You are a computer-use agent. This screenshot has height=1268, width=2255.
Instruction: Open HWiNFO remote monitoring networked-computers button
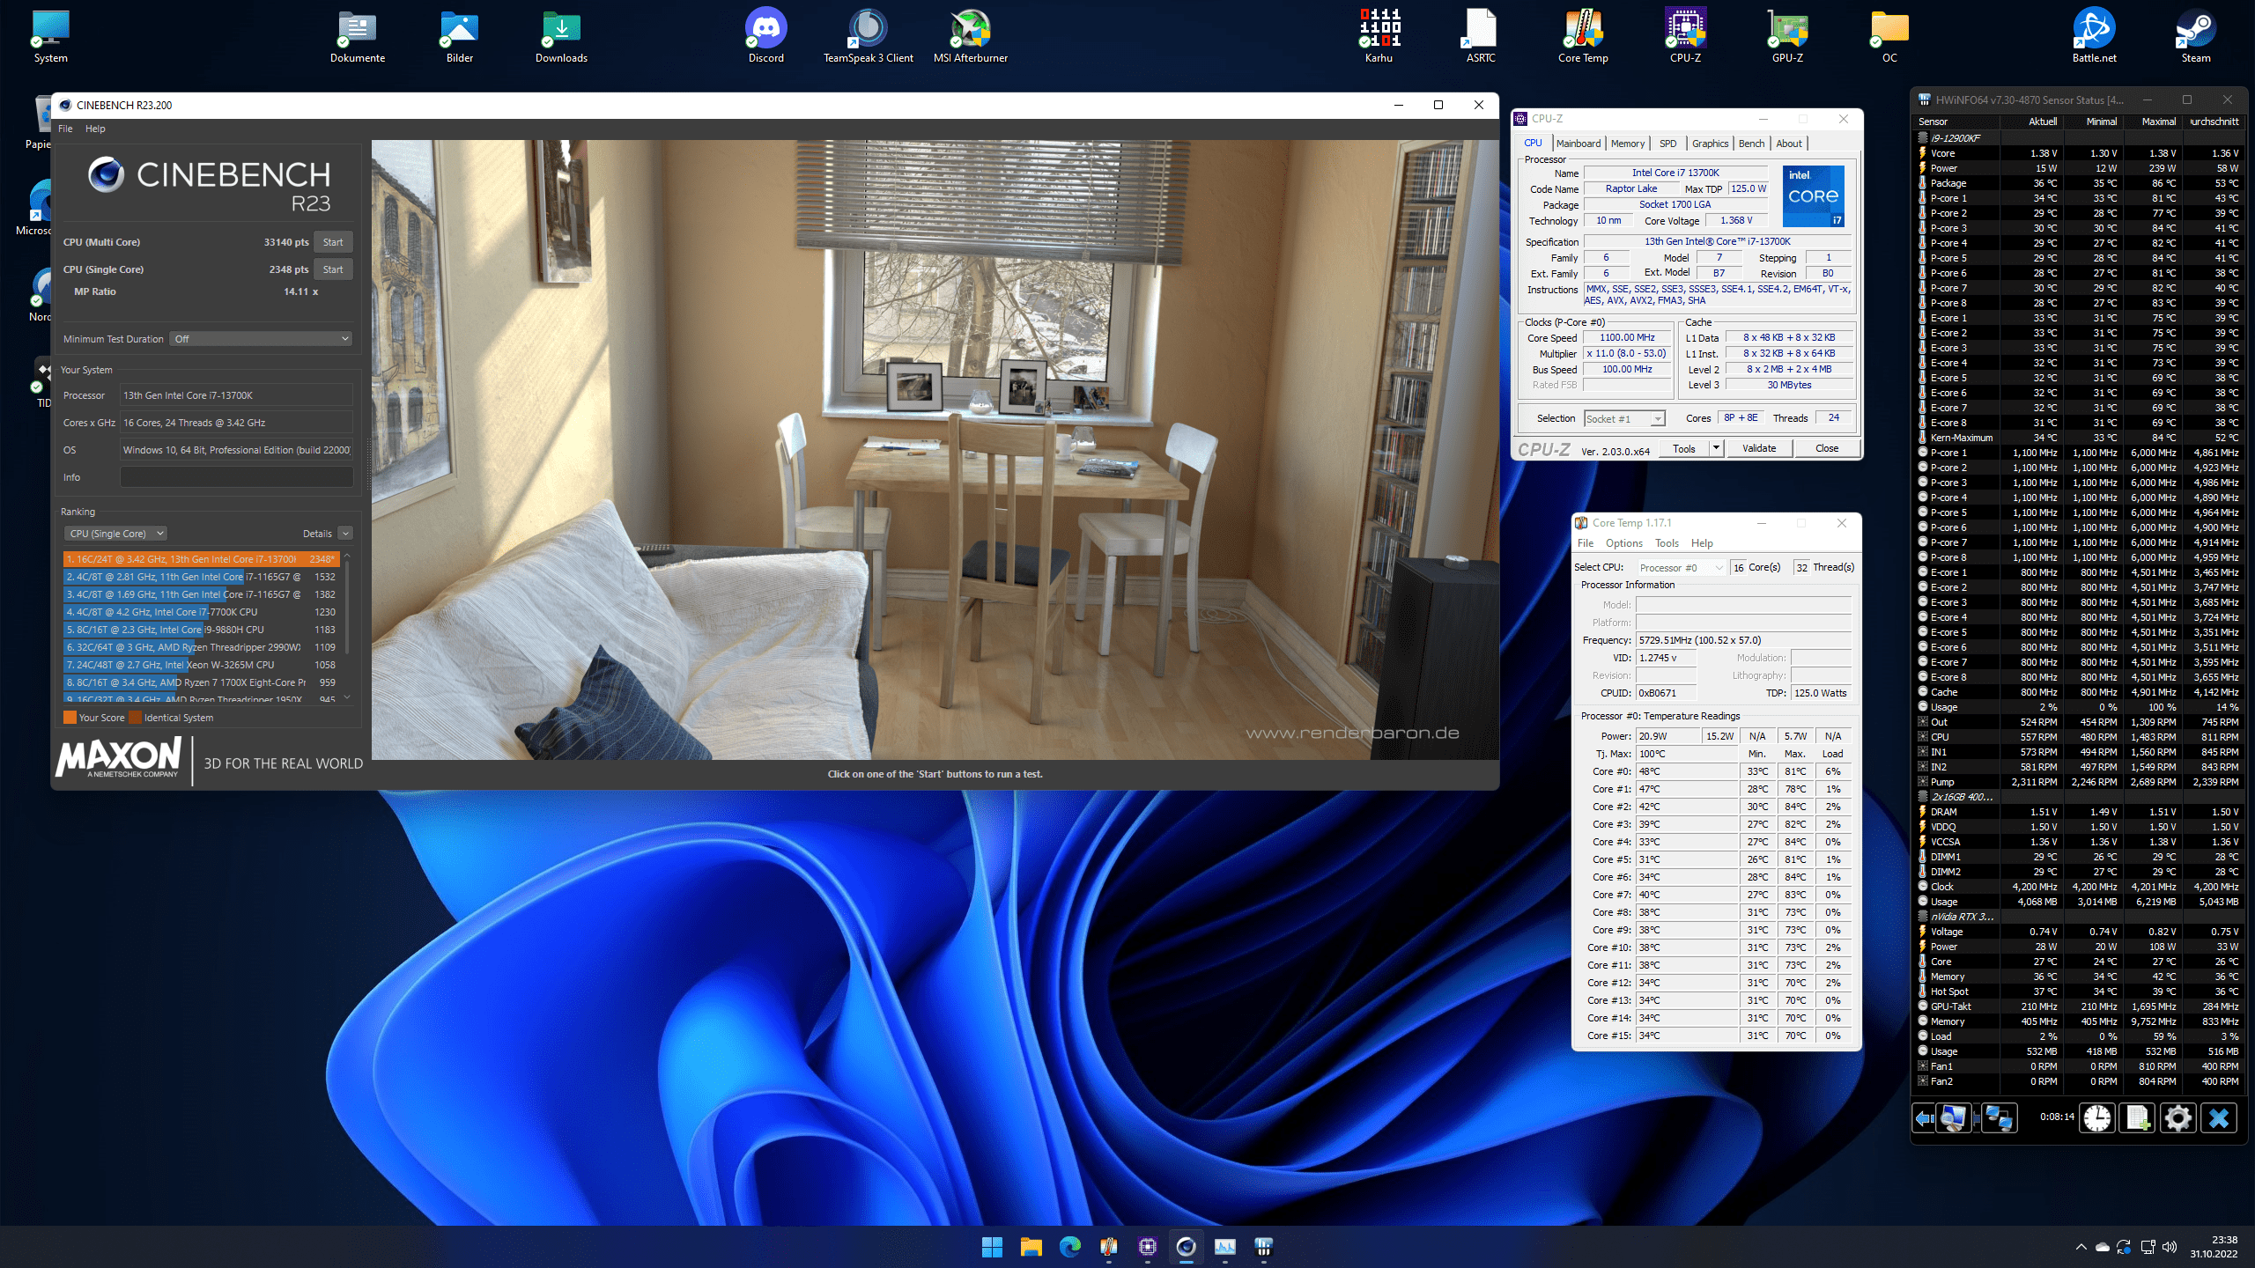pos(1999,1118)
